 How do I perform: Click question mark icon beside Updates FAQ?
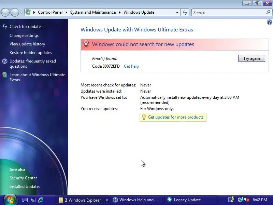5,61
